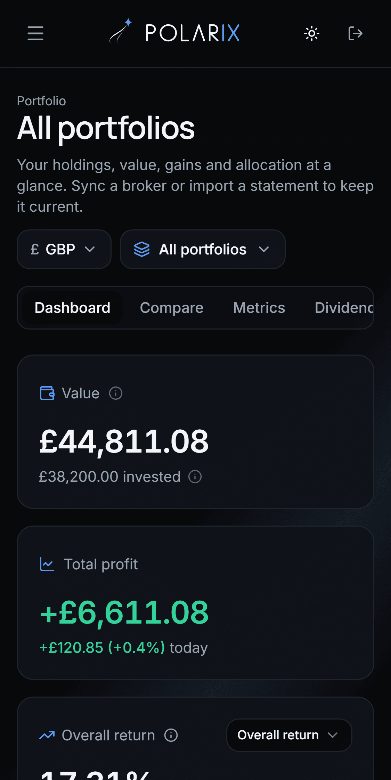Screen dimensions: 391x780
Task: Click the chart icon next to Total profit
Action: coord(47,564)
